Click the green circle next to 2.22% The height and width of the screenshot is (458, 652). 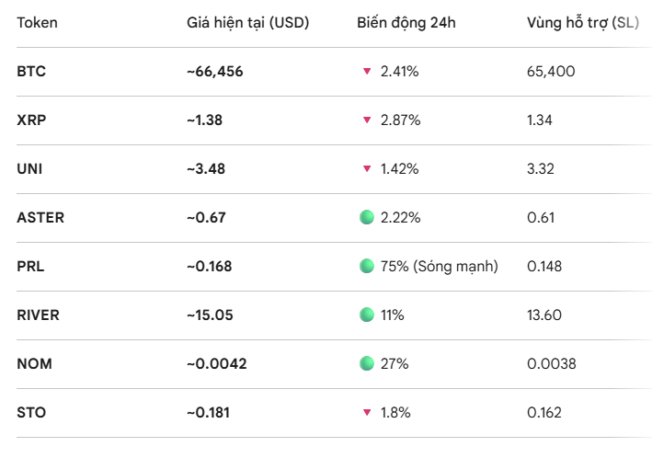click(367, 217)
